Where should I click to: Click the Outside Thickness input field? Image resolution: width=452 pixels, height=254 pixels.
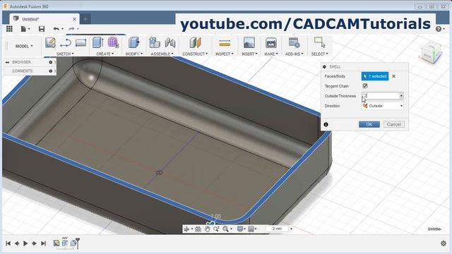click(380, 96)
